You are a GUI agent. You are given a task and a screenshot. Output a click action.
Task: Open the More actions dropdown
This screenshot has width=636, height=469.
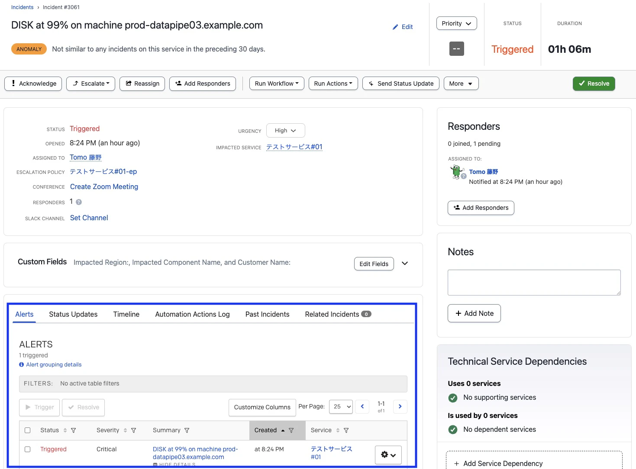tap(461, 84)
